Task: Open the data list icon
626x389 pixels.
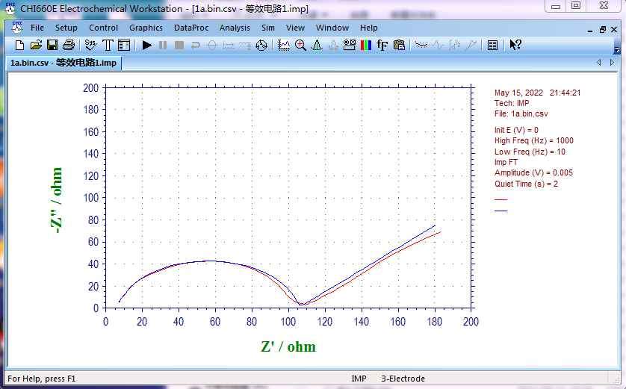Action: [492, 46]
